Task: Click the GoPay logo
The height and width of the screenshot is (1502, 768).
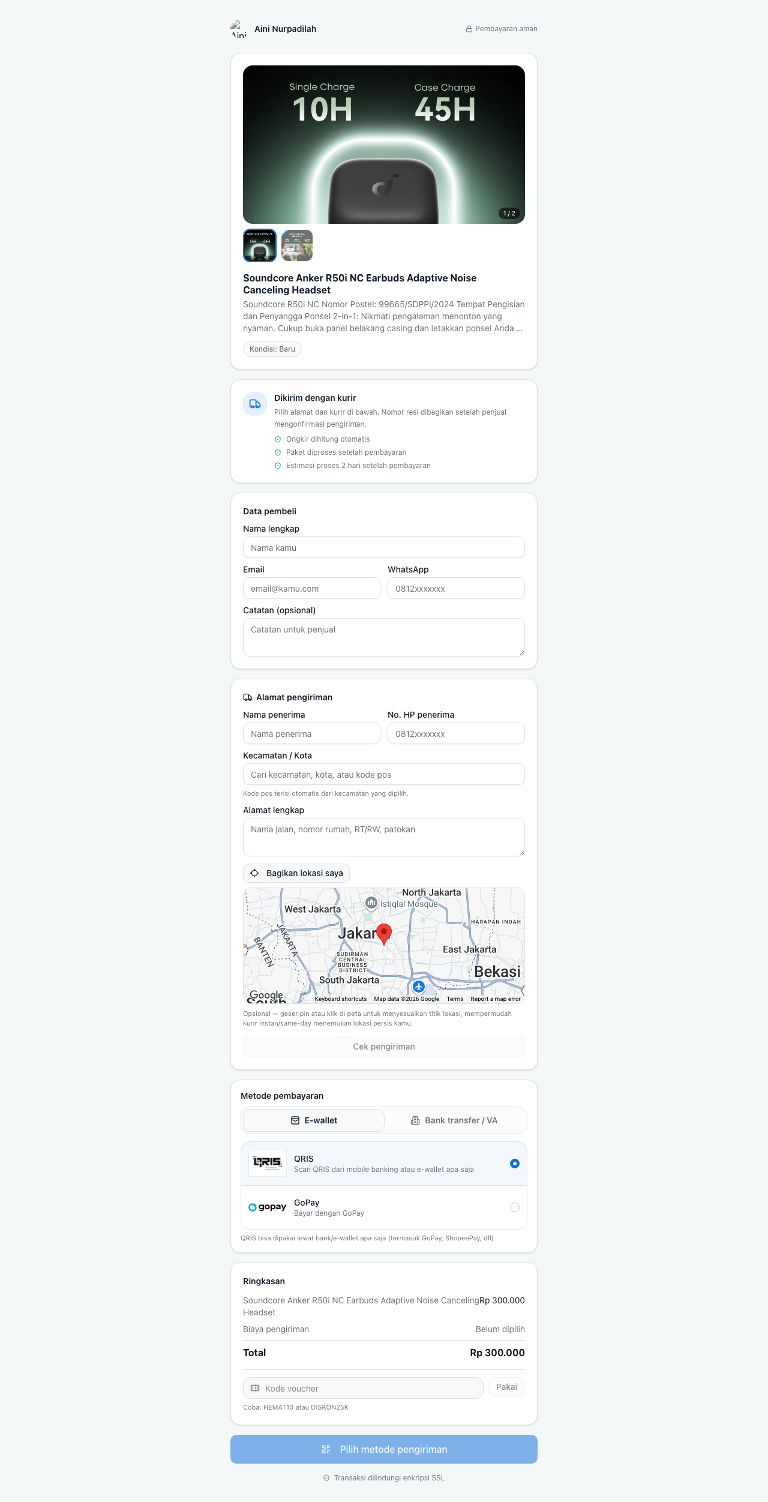Action: click(x=268, y=1207)
